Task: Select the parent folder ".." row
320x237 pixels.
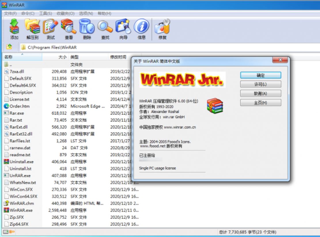Action: (67, 65)
